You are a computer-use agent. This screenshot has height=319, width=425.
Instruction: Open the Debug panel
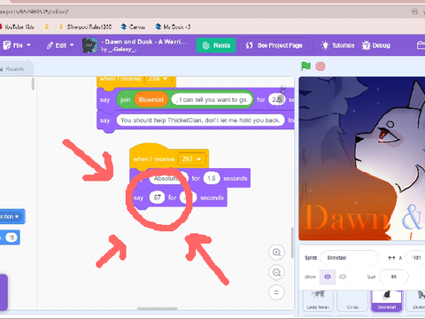click(x=376, y=45)
